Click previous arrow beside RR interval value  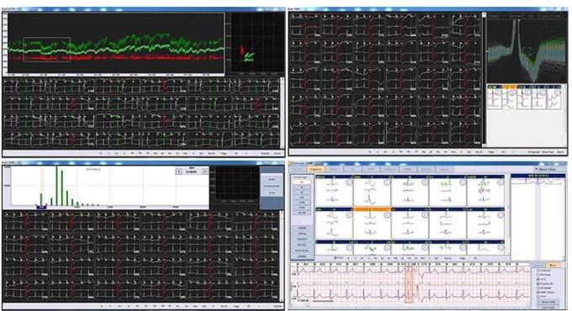point(178,171)
